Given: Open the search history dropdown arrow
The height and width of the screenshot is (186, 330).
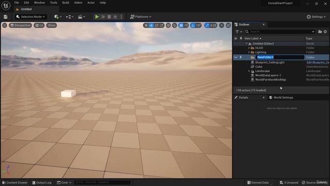Looking at the screenshot, I should tap(313, 32).
